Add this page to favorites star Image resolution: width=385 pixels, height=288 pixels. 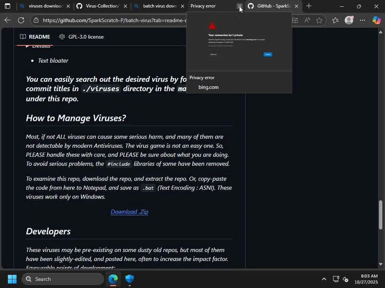(x=319, y=20)
